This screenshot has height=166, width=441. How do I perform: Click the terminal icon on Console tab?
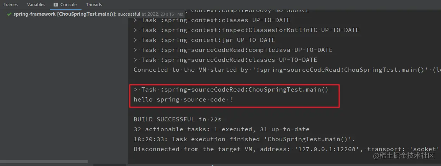click(x=56, y=5)
